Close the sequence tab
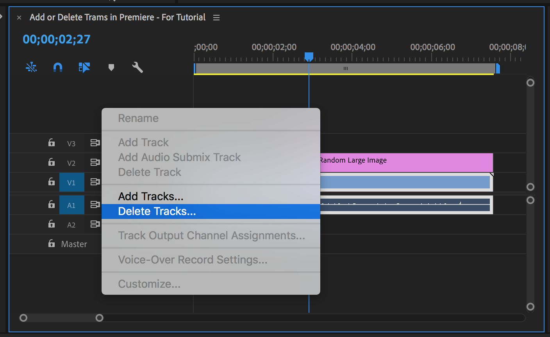This screenshot has height=337, width=550. (x=19, y=18)
